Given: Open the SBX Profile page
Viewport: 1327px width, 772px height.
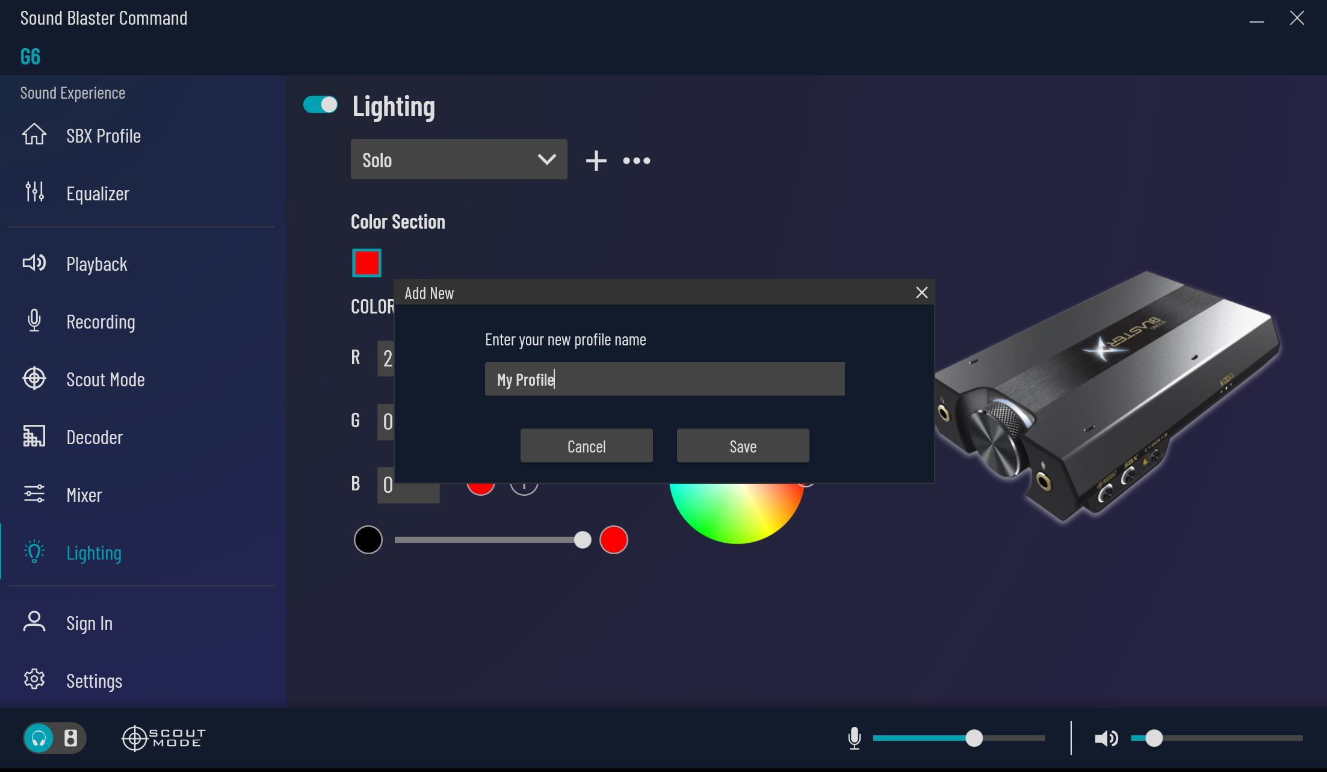Looking at the screenshot, I should tap(104, 136).
